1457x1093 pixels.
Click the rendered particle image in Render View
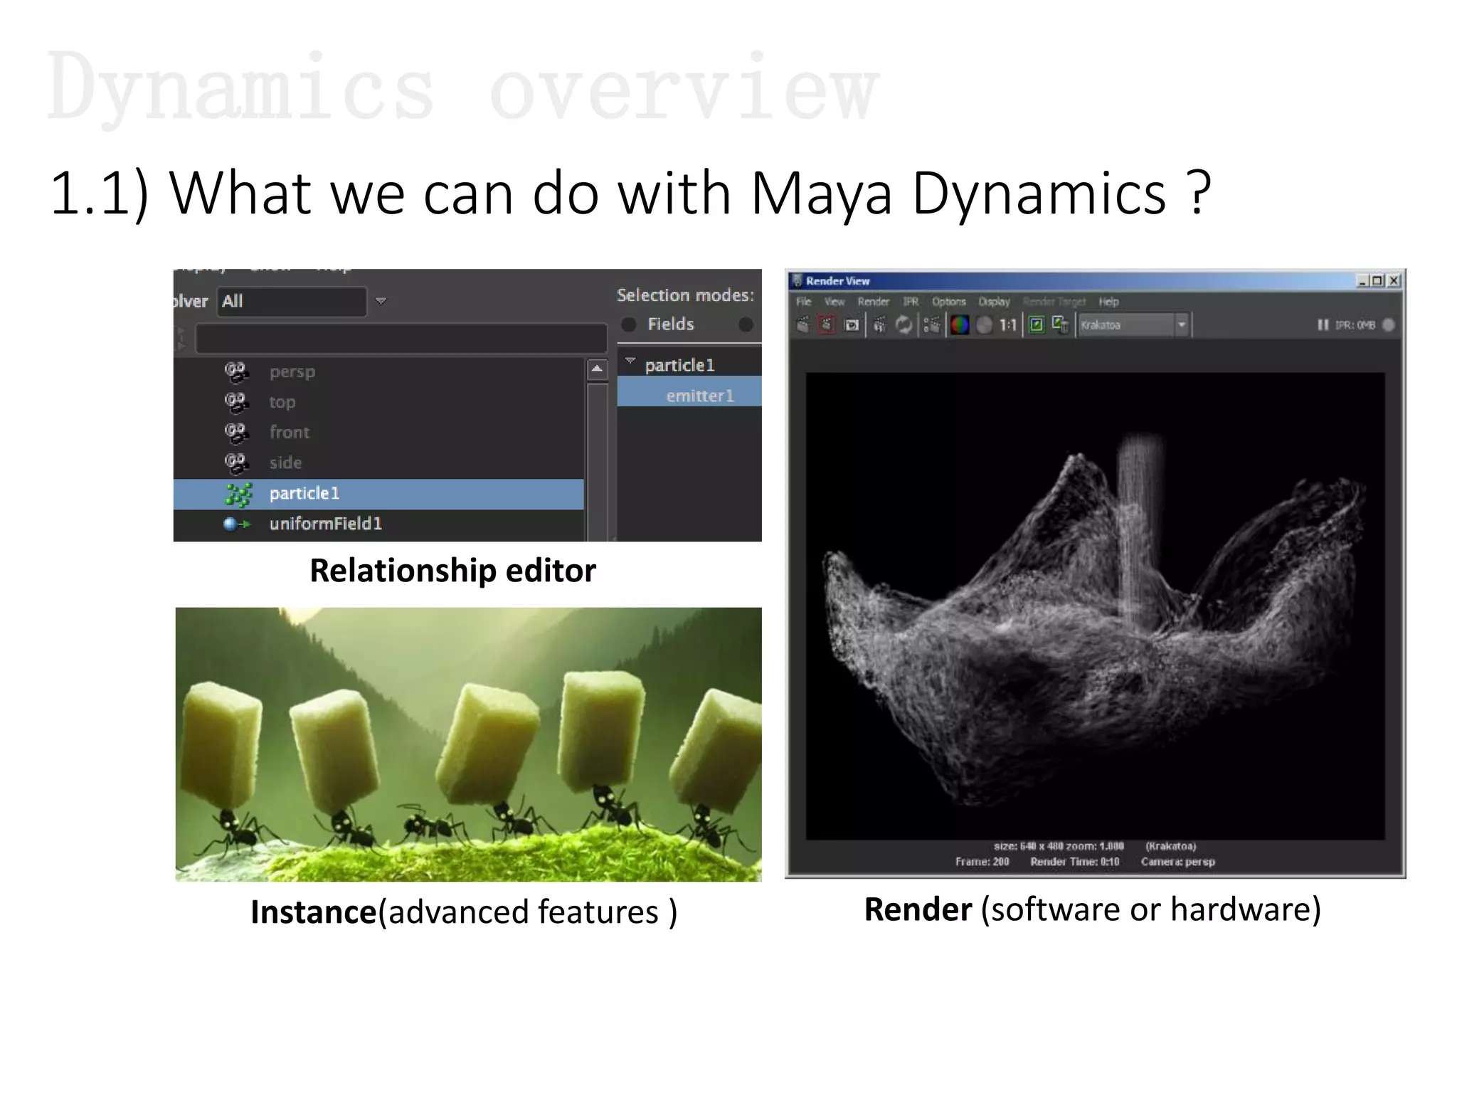(1095, 606)
